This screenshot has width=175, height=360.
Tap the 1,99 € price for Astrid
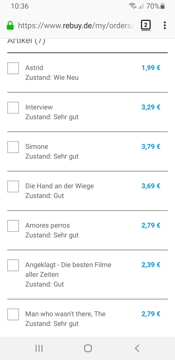pyautogui.click(x=151, y=68)
